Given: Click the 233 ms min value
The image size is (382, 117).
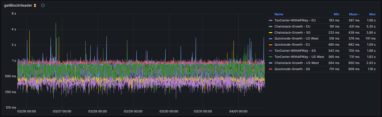Looking at the screenshot, I should tap(334, 33).
